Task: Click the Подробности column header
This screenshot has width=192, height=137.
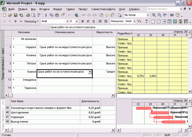Action: click(124, 34)
